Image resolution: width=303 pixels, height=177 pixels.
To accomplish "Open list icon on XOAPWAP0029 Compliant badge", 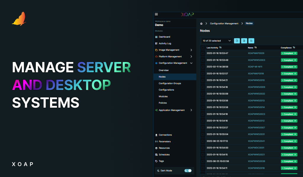I will click(x=295, y=53).
